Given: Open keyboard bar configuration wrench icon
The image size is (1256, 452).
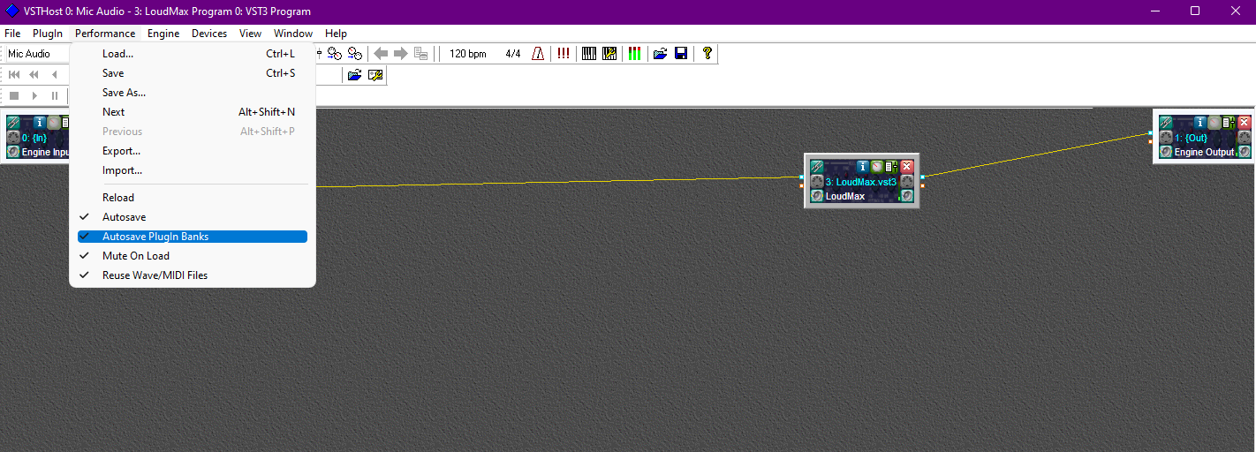Looking at the screenshot, I should (x=609, y=54).
